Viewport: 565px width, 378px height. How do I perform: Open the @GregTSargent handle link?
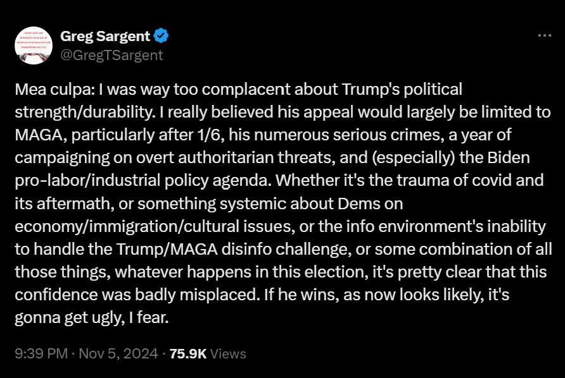tap(111, 55)
